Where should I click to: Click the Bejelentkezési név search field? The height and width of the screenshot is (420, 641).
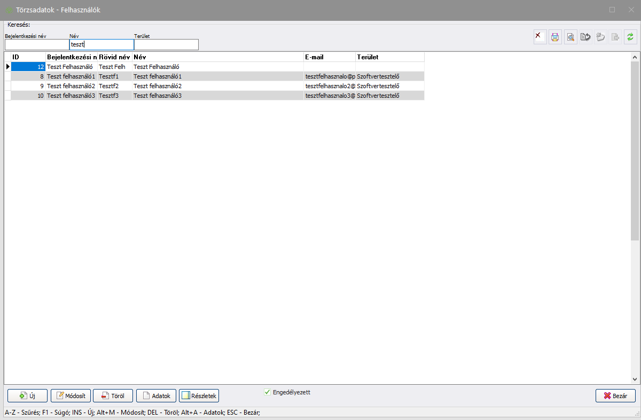click(37, 44)
